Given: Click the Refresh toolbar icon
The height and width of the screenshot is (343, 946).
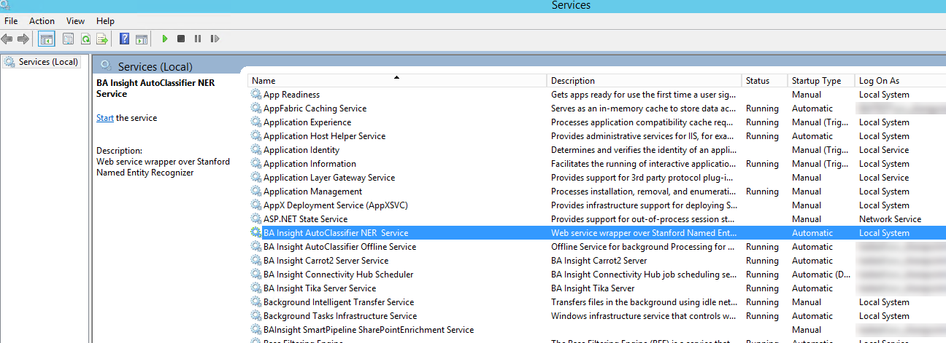Looking at the screenshot, I should (x=85, y=39).
